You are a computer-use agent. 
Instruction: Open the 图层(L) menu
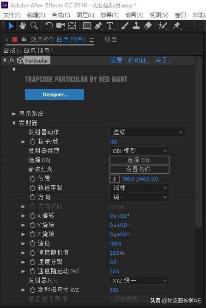pyautogui.click(x=85, y=15)
